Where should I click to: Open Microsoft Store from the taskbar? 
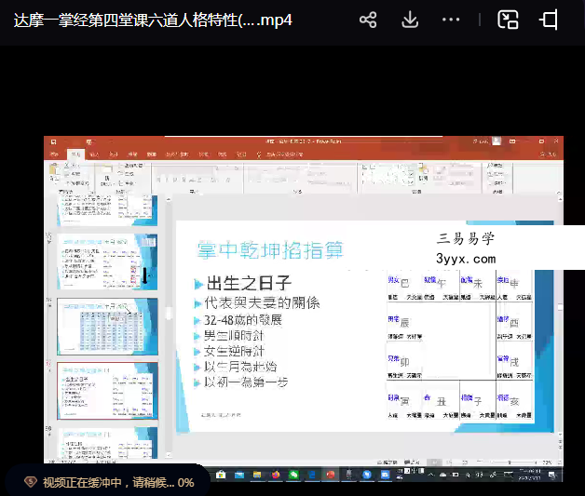pyautogui.click(x=221, y=475)
